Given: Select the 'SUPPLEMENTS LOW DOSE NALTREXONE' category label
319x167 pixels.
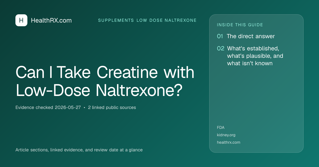Looking at the screenshot, I should 147,20.
